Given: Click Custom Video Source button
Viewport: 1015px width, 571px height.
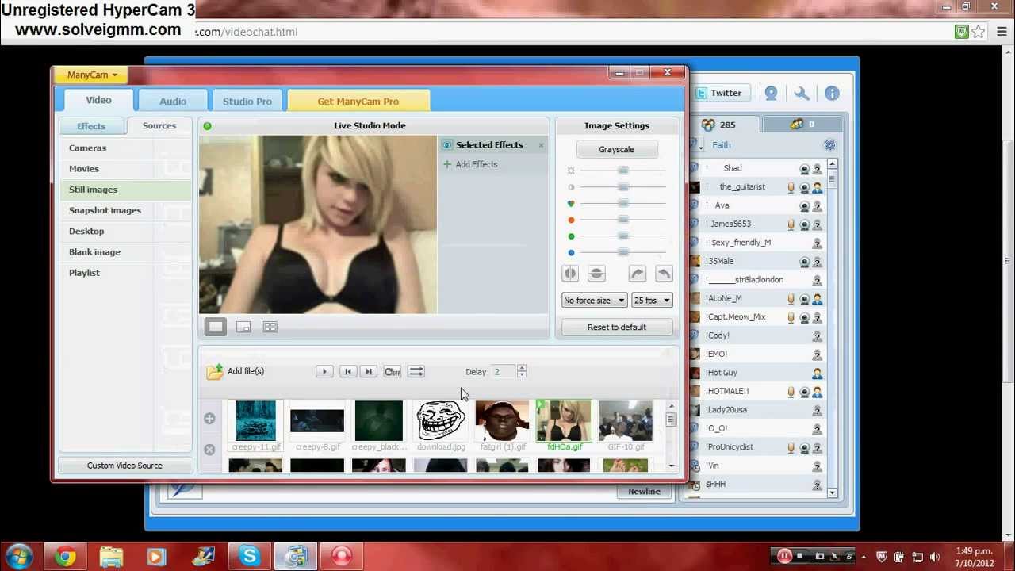Looking at the screenshot, I should pyautogui.click(x=124, y=466).
